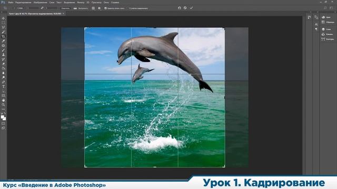The image size is (337, 189).
Task: Open the Слои (Layers) panel
Action: pyautogui.click(x=326, y=29)
